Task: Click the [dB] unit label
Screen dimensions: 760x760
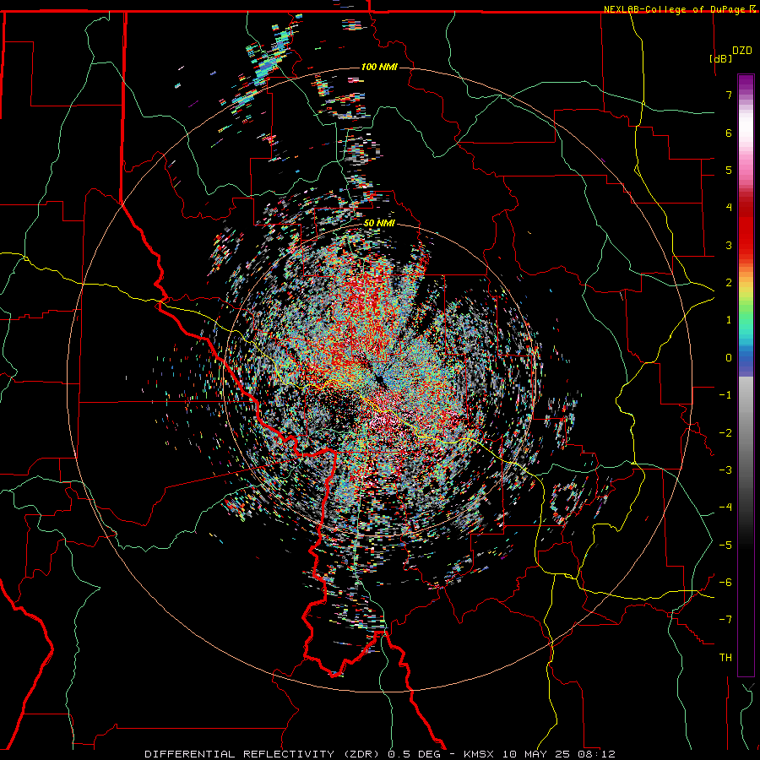Action: coord(721,58)
